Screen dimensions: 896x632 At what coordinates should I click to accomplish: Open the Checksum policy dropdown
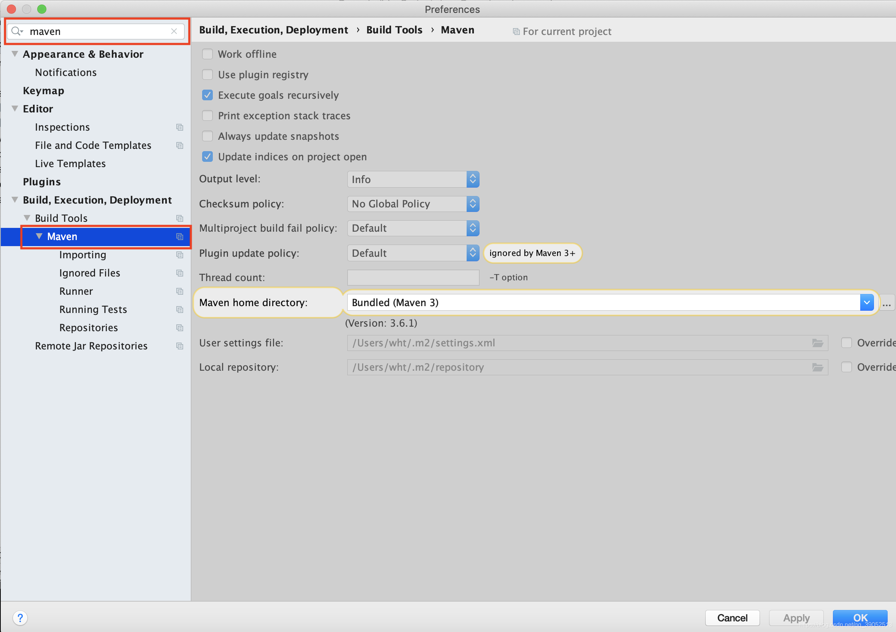(413, 204)
